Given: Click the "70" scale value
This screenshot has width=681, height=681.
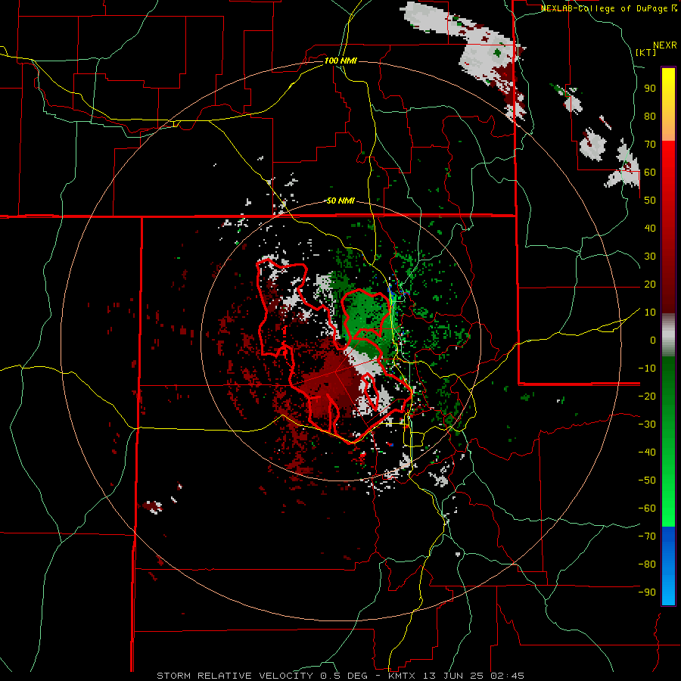Looking at the screenshot, I should 650,145.
